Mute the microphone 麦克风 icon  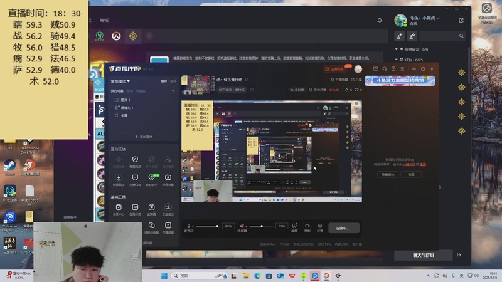(x=189, y=226)
